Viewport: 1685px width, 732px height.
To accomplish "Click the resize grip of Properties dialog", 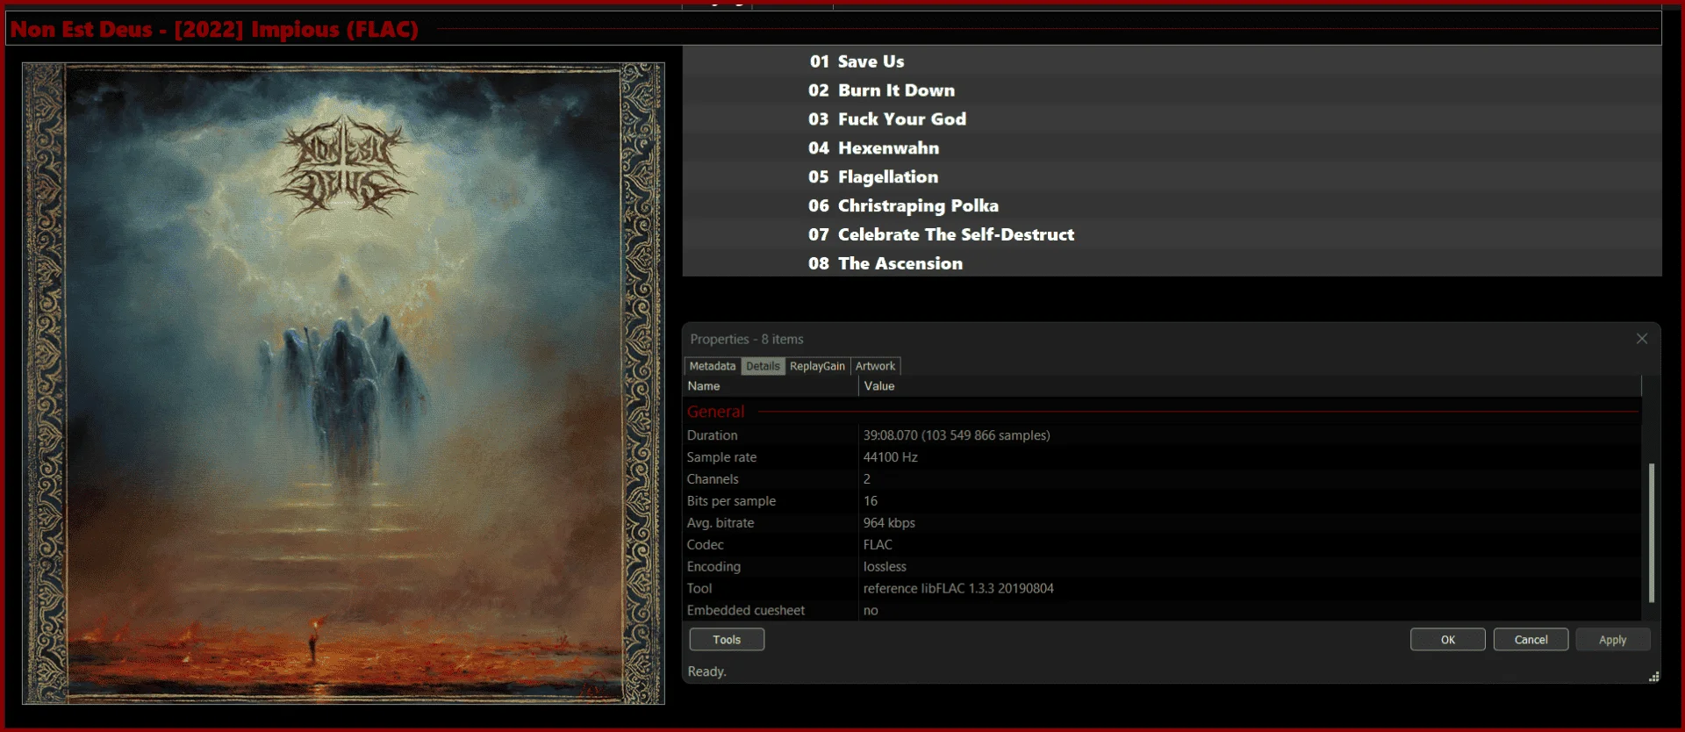I will 1653,677.
